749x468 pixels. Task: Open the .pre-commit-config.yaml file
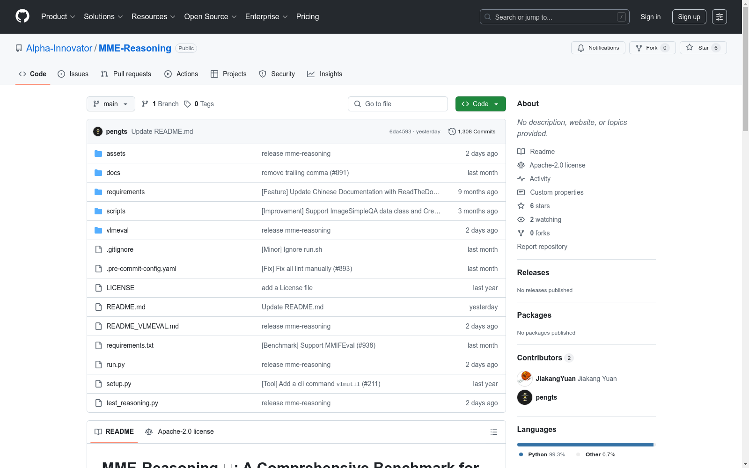(141, 269)
